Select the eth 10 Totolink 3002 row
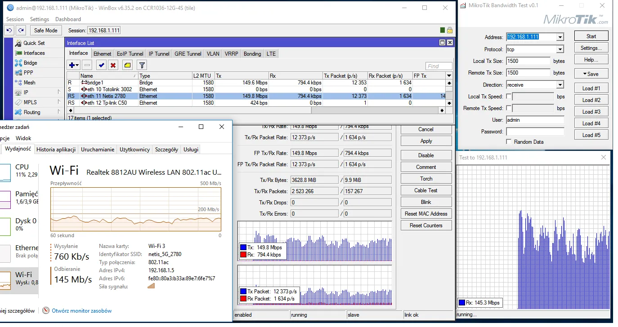 coord(256,89)
